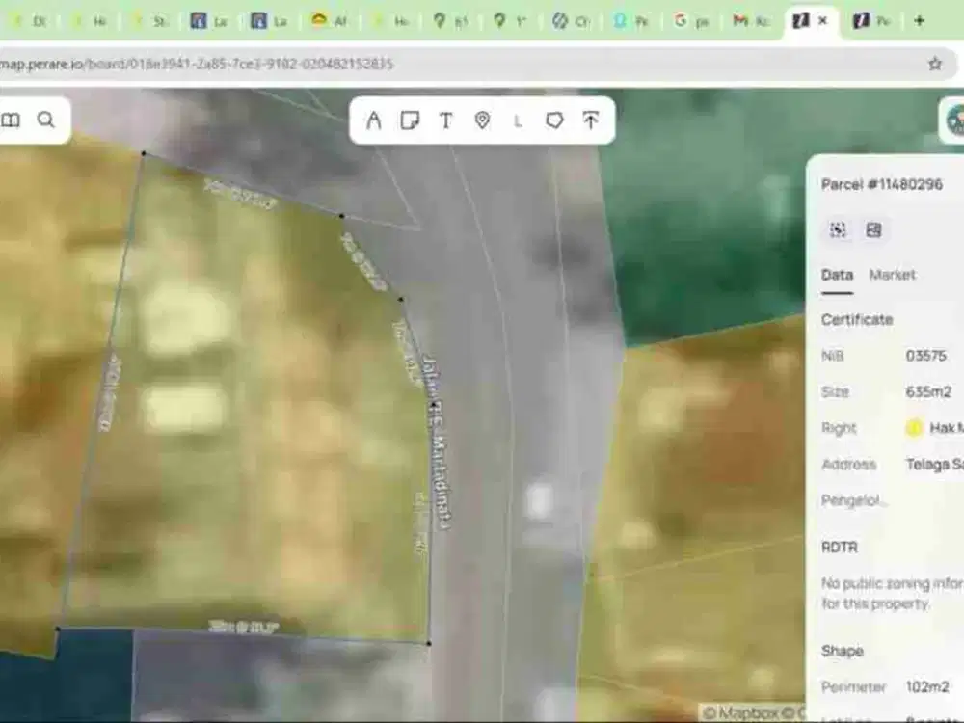Viewport: 964px width, 723px height.
Task: Click the Size value 635m2
Action: point(928,391)
